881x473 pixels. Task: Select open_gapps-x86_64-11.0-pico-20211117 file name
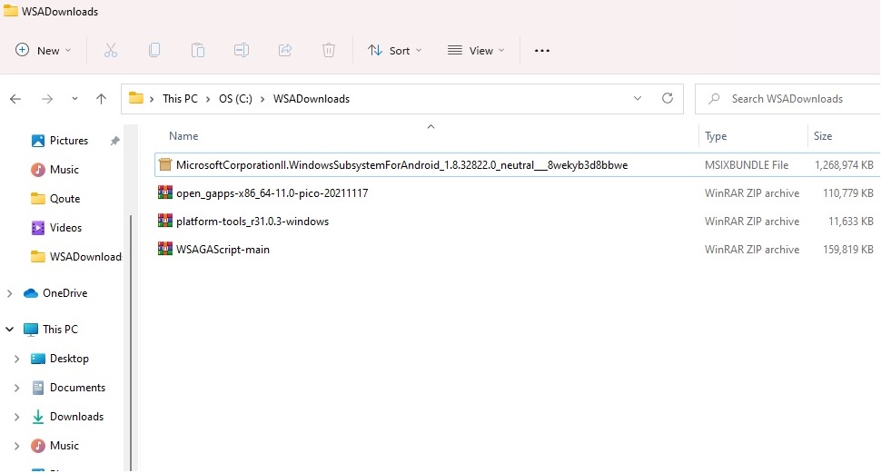[x=272, y=193]
